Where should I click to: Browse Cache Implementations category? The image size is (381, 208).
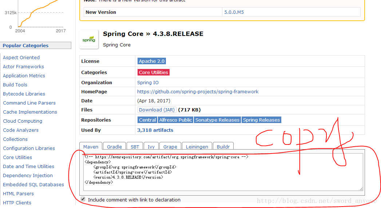click(x=30, y=112)
